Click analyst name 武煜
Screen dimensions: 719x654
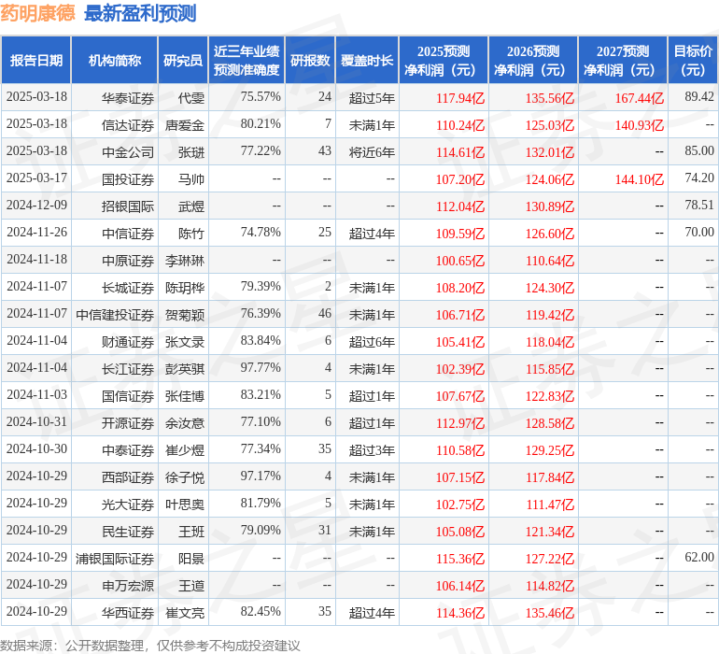[x=191, y=206]
